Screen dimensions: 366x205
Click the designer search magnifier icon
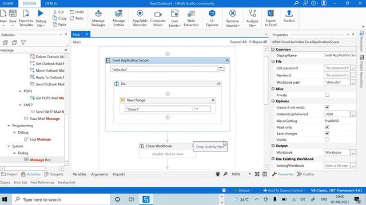[225, 174]
